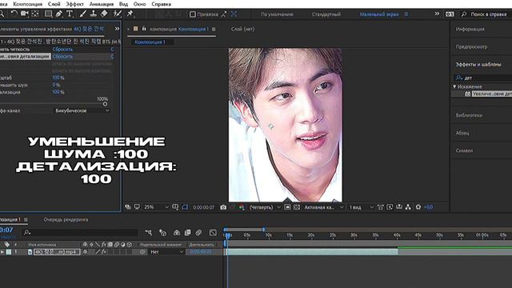This screenshot has height=288, width=512.
Task: Open the 1 вид view layout dropdown
Action: [361, 207]
